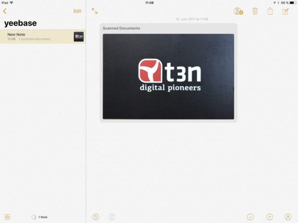Tap the Wi-Fi icon in status bar
This screenshot has width=298, height=223.
pyautogui.click(x=12, y=3)
